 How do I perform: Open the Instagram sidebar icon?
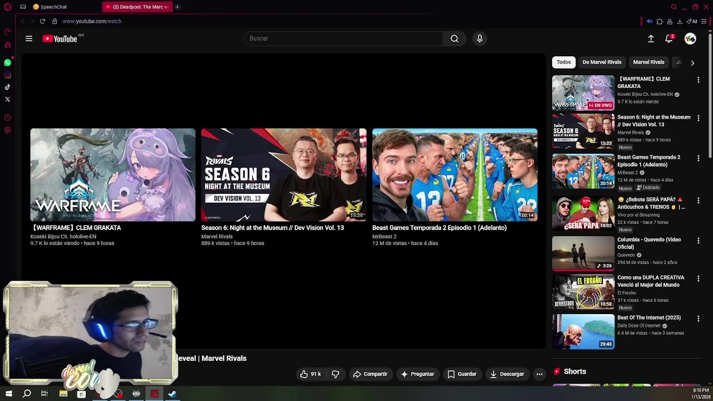[x=7, y=75]
